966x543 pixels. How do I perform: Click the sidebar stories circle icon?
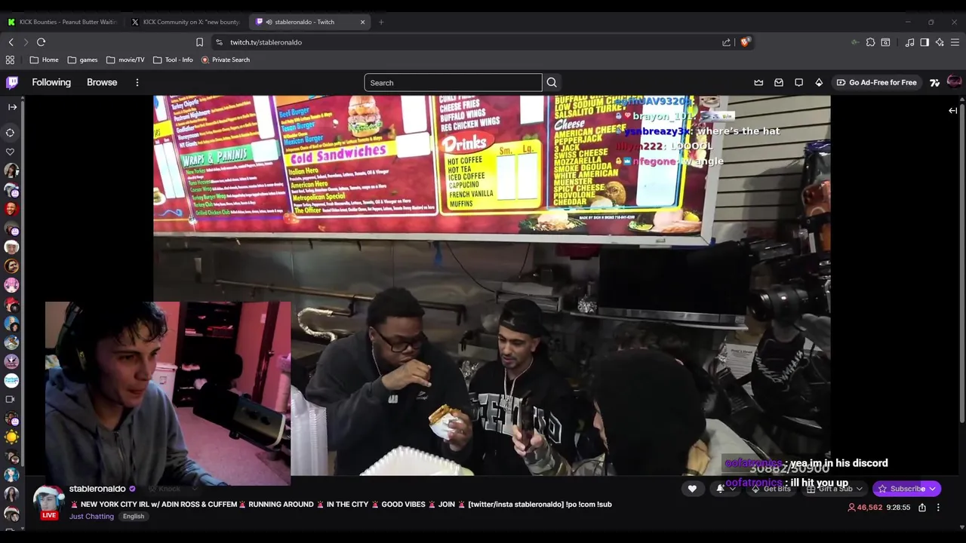pyautogui.click(x=11, y=133)
